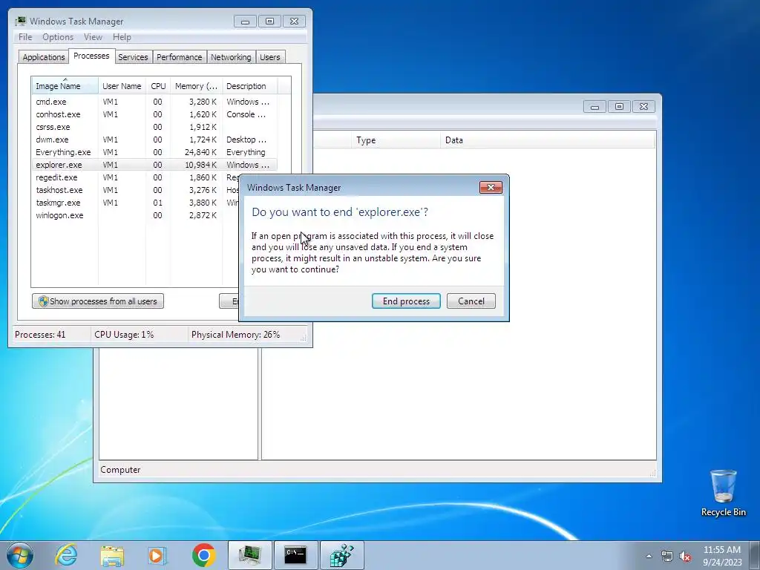
Task: Click the Data column header in Registry Editor
Action: (548, 140)
